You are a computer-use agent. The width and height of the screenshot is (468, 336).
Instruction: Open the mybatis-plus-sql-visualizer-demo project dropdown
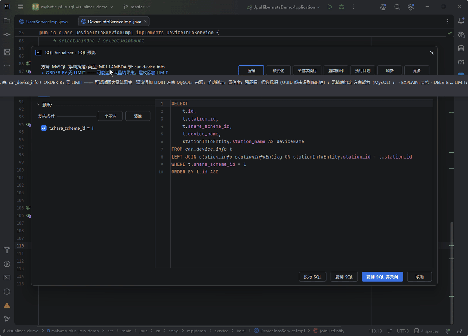(x=72, y=7)
